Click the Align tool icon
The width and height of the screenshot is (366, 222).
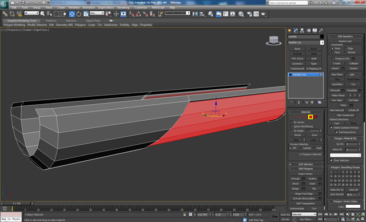click(x=202, y=14)
